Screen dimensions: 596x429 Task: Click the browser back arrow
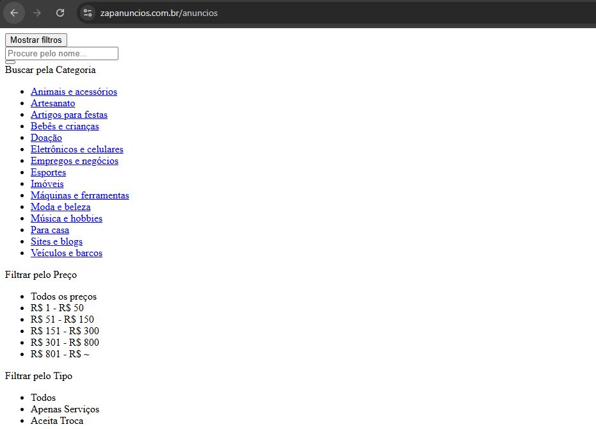point(14,13)
